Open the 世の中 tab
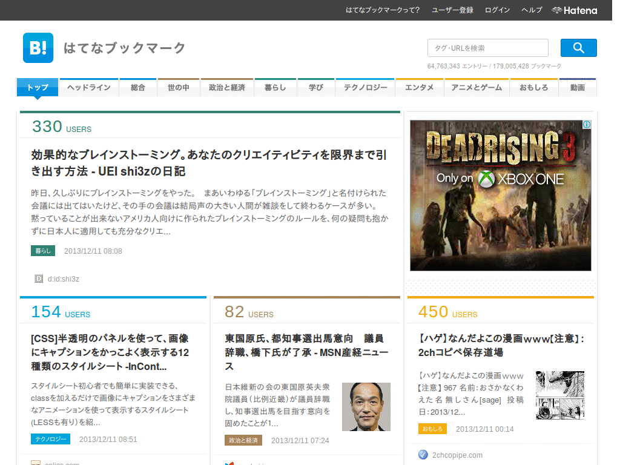 tap(179, 87)
